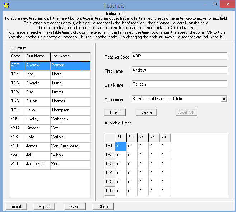
Task: Maximize the Teachers window
Action: (215, 4)
